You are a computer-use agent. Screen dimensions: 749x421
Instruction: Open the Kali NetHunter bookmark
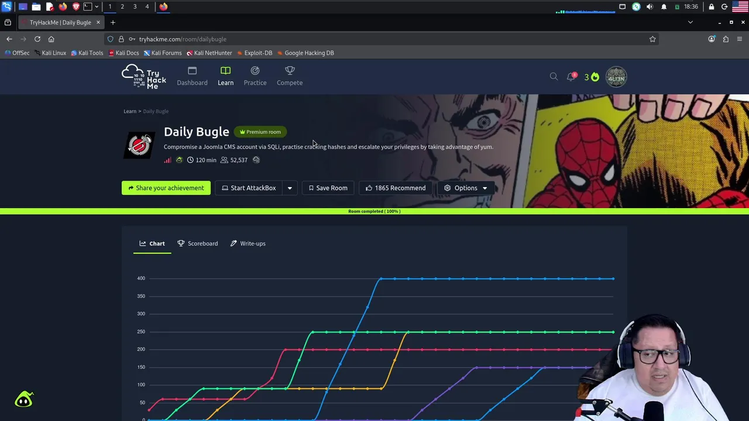209,53
